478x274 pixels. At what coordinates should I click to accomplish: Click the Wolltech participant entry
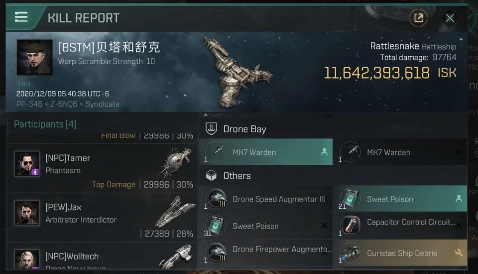[x=102, y=256]
